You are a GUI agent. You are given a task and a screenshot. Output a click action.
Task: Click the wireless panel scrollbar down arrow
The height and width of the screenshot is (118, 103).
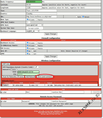pyautogui.click(x=100, y=85)
